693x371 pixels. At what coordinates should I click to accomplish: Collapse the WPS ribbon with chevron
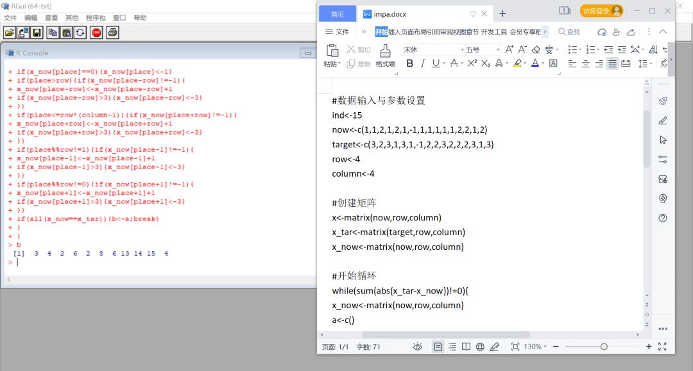(663, 32)
